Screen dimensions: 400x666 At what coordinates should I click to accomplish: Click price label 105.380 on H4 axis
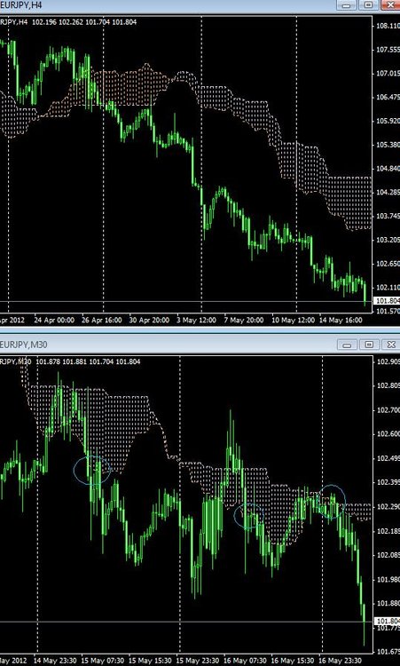388,145
